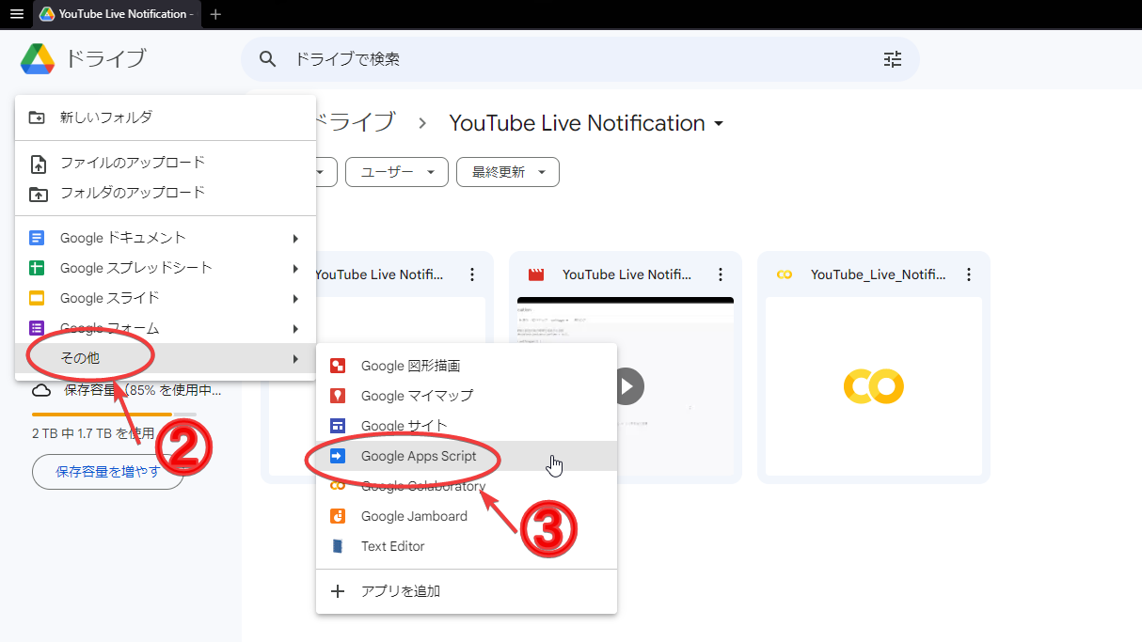
Task: Click the 保存容量を増やす button
Action: pyautogui.click(x=107, y=472)
